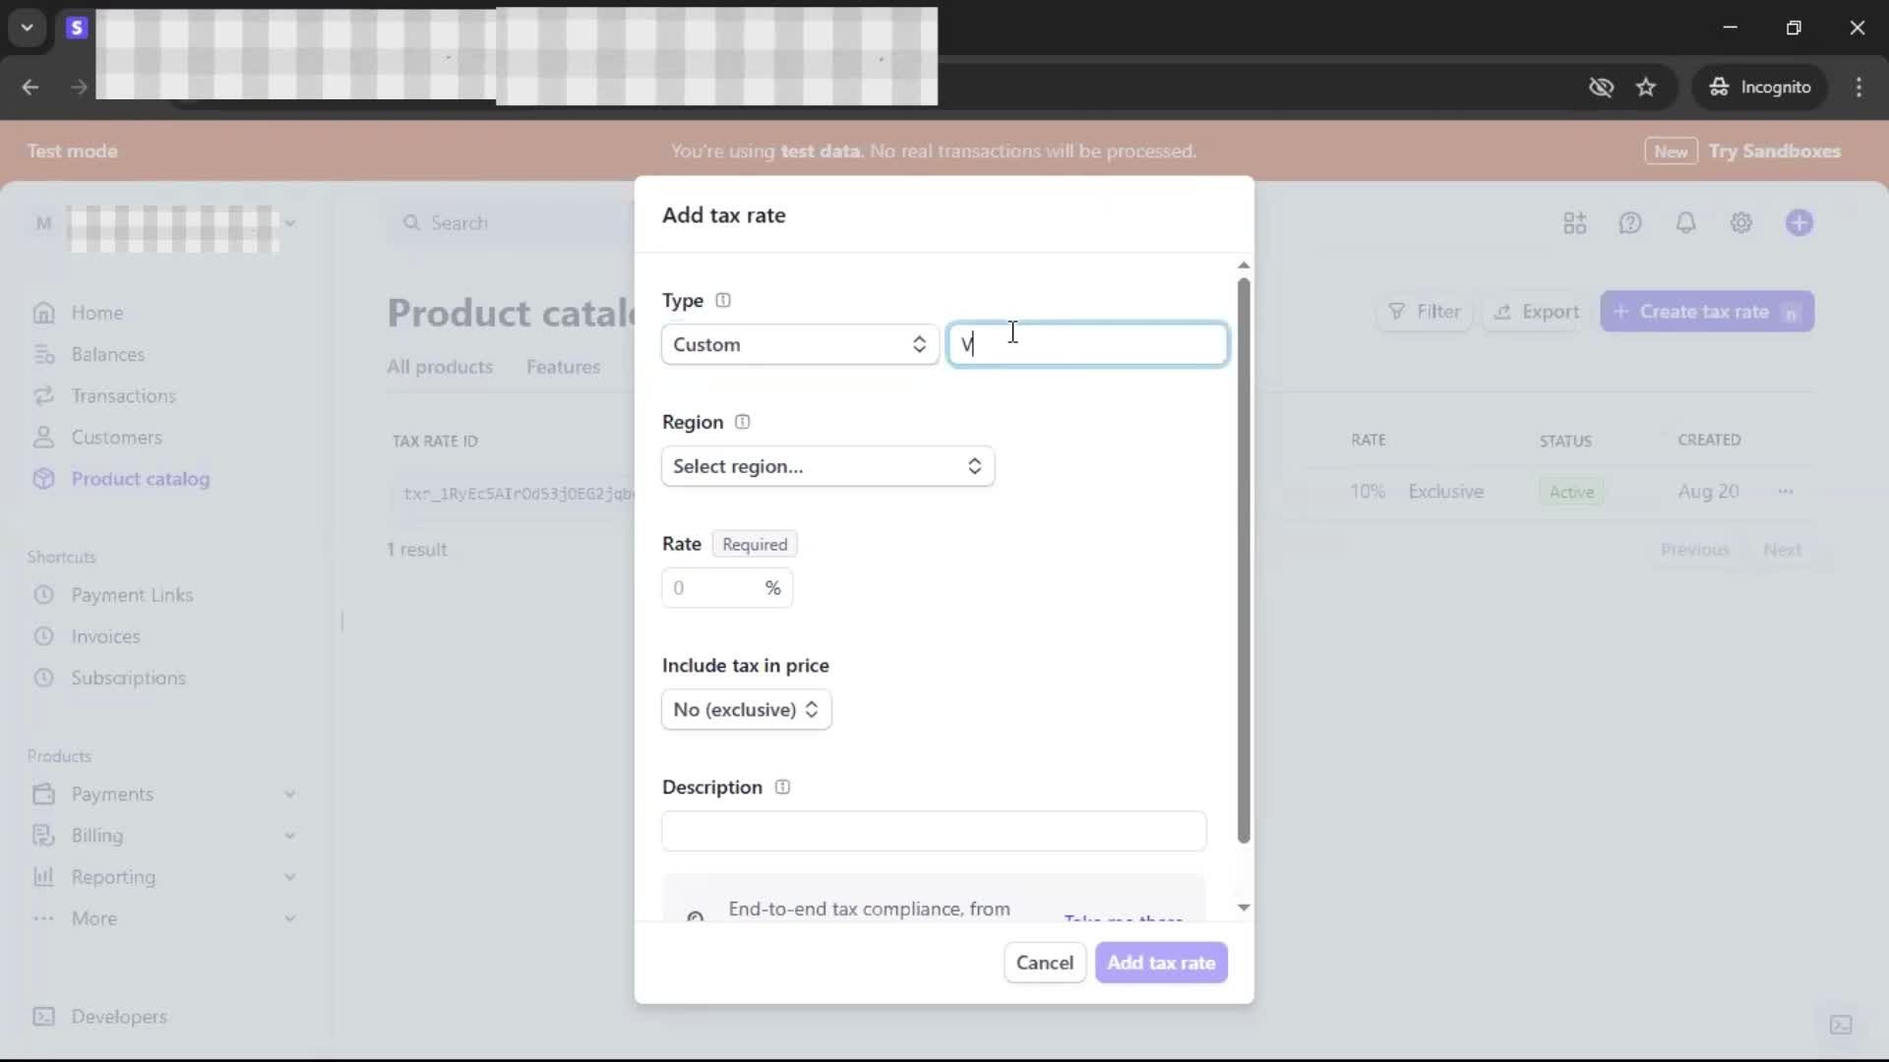Click the help question mark icon

click(x=1630, y=223)
